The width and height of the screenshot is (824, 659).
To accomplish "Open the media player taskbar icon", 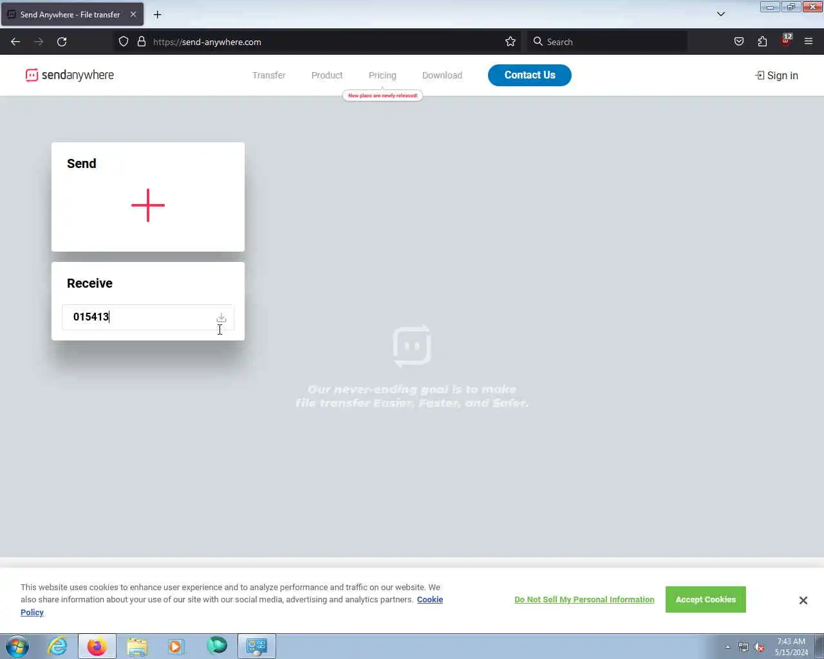I will pos(176,646).
